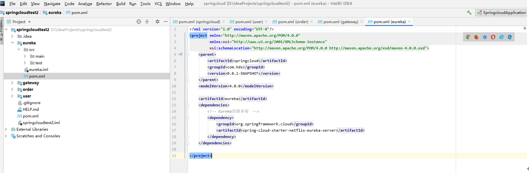Expand the user module

[x=12, y=96]
